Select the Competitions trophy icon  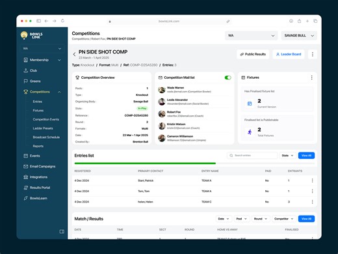tap(25, 92)
